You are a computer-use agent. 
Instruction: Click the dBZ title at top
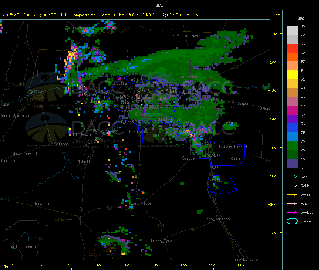click(159, 5)
